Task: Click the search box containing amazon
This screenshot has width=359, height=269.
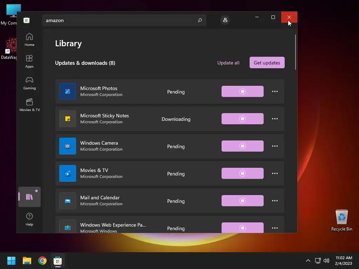Action: point(124,20)
